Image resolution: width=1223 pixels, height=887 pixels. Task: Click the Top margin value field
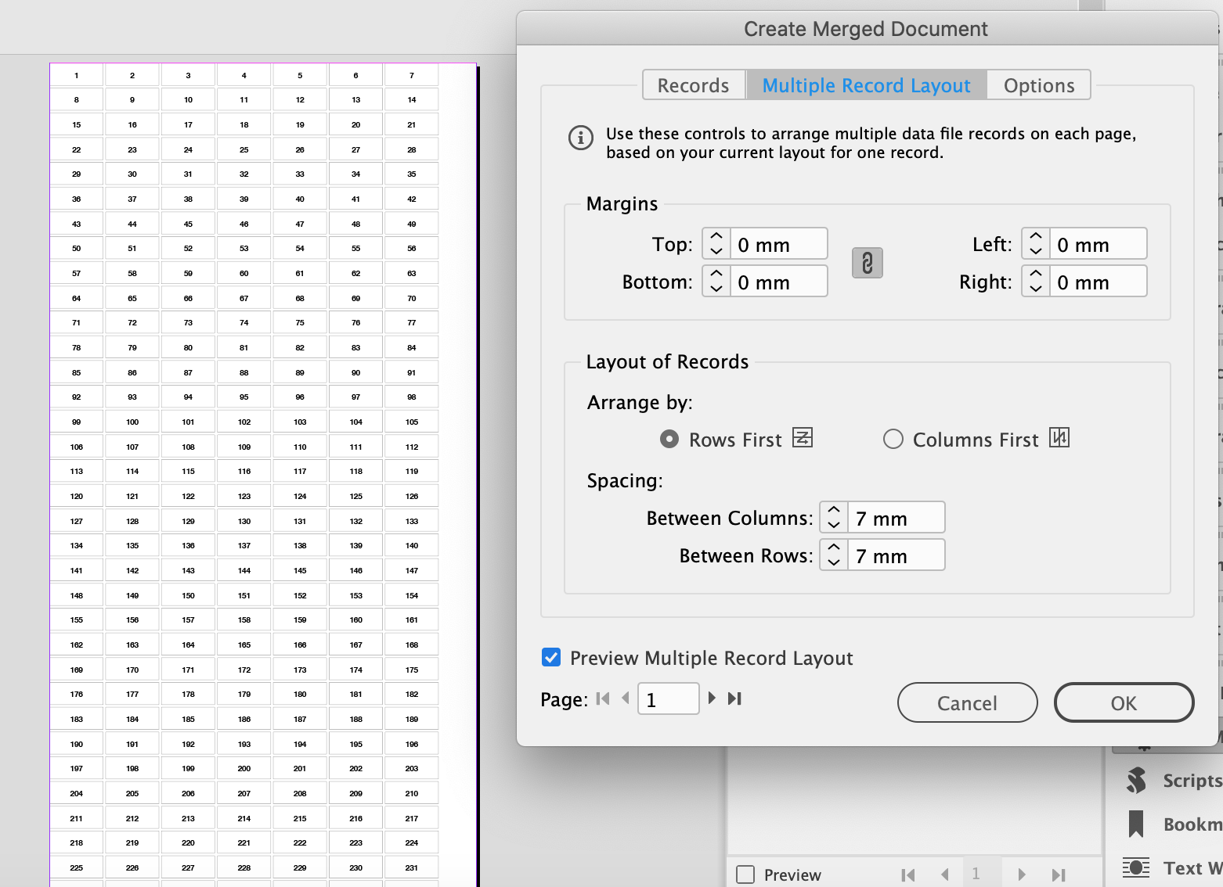click(779, 243)
